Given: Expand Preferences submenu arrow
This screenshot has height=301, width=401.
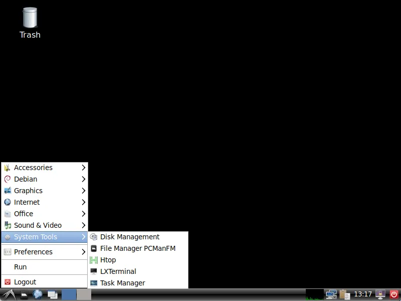Looking at the screenshot, I should (x=83, y=252).
